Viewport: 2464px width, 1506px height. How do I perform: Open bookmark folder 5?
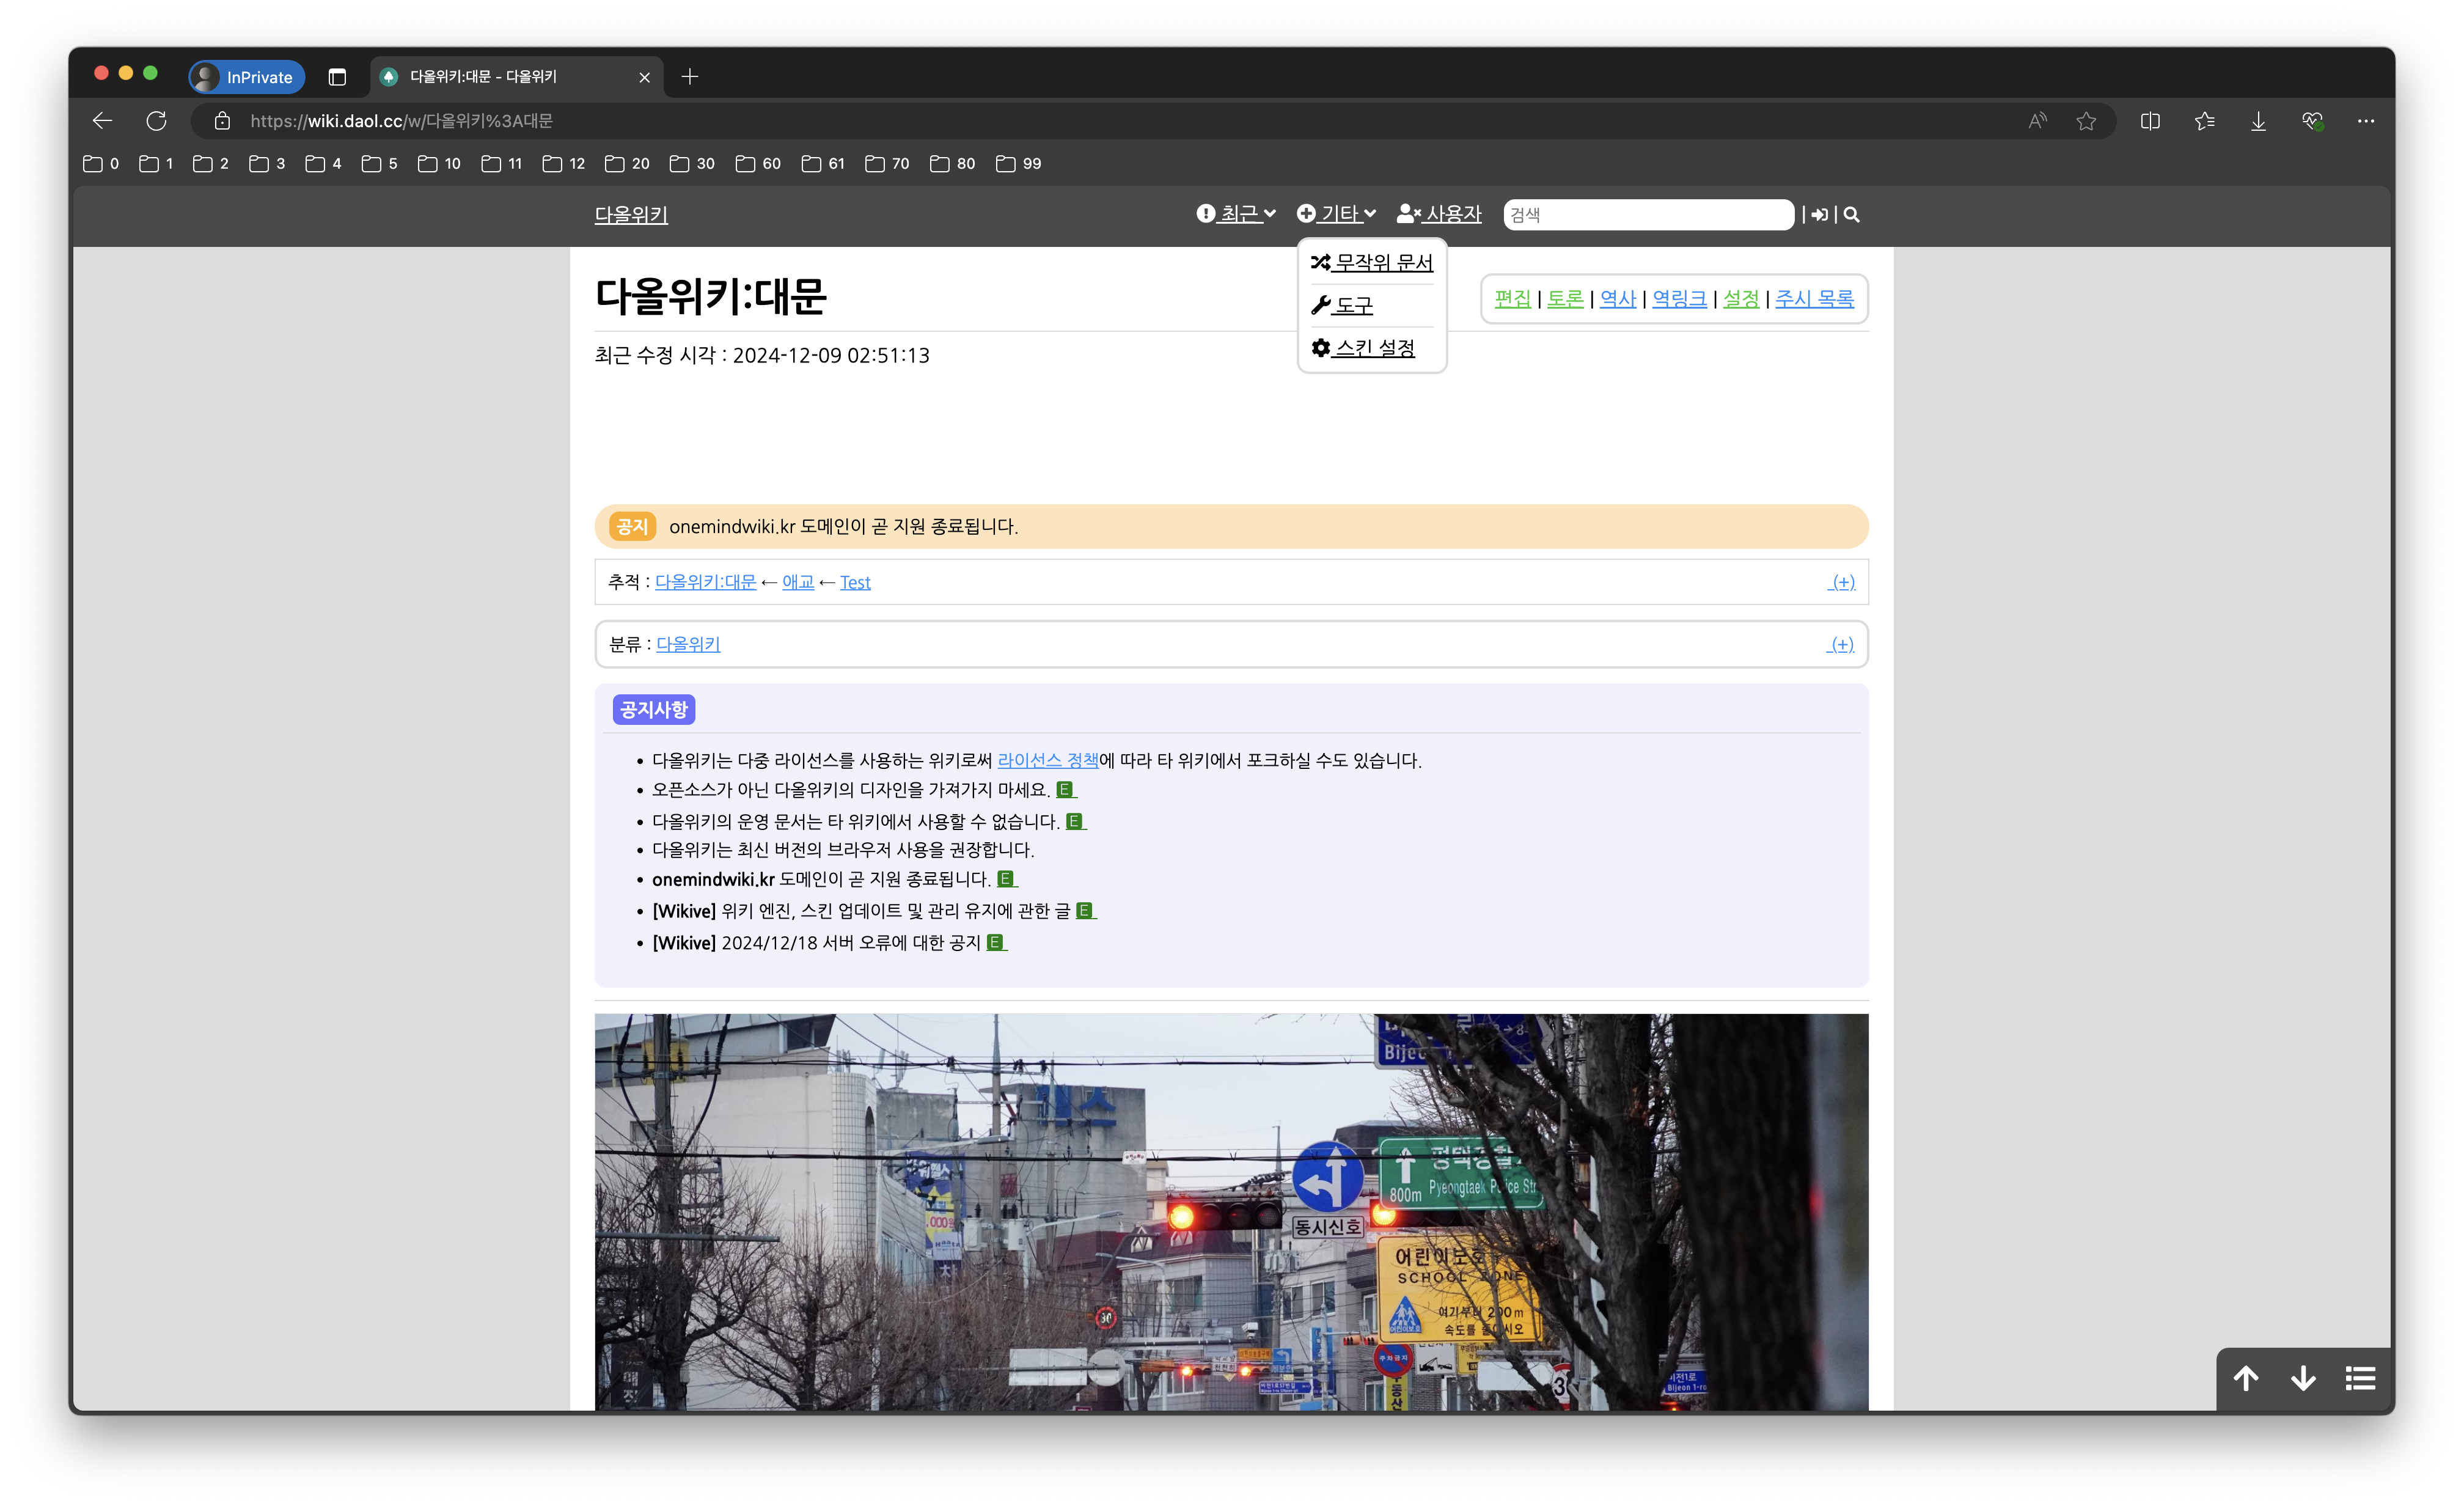(380, 164)
